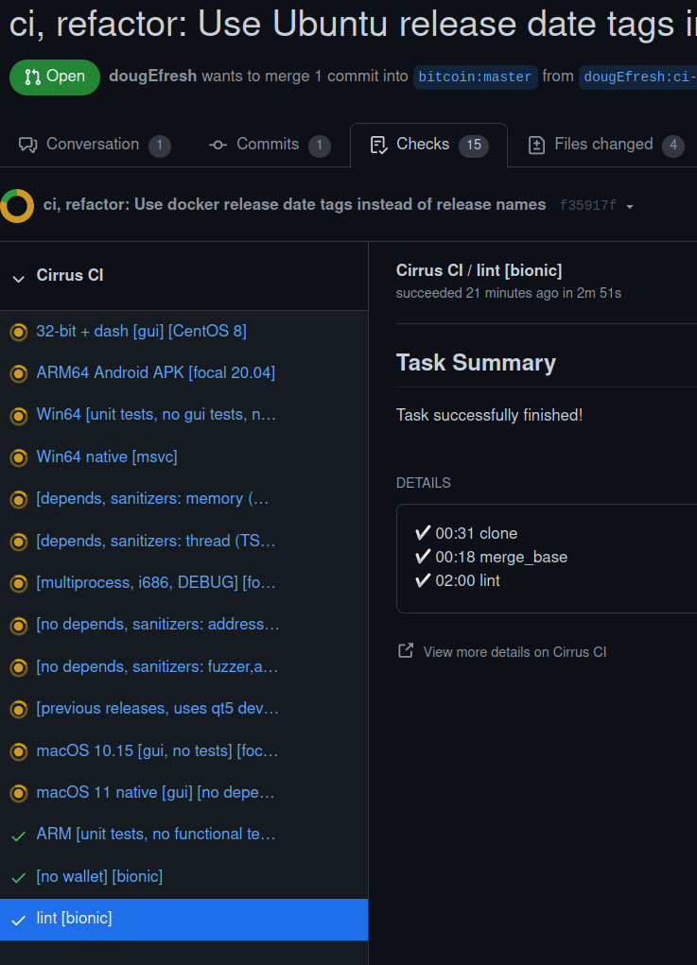Select the Checks tab
The width and height of the screenshot is (697, 965).
428,145
